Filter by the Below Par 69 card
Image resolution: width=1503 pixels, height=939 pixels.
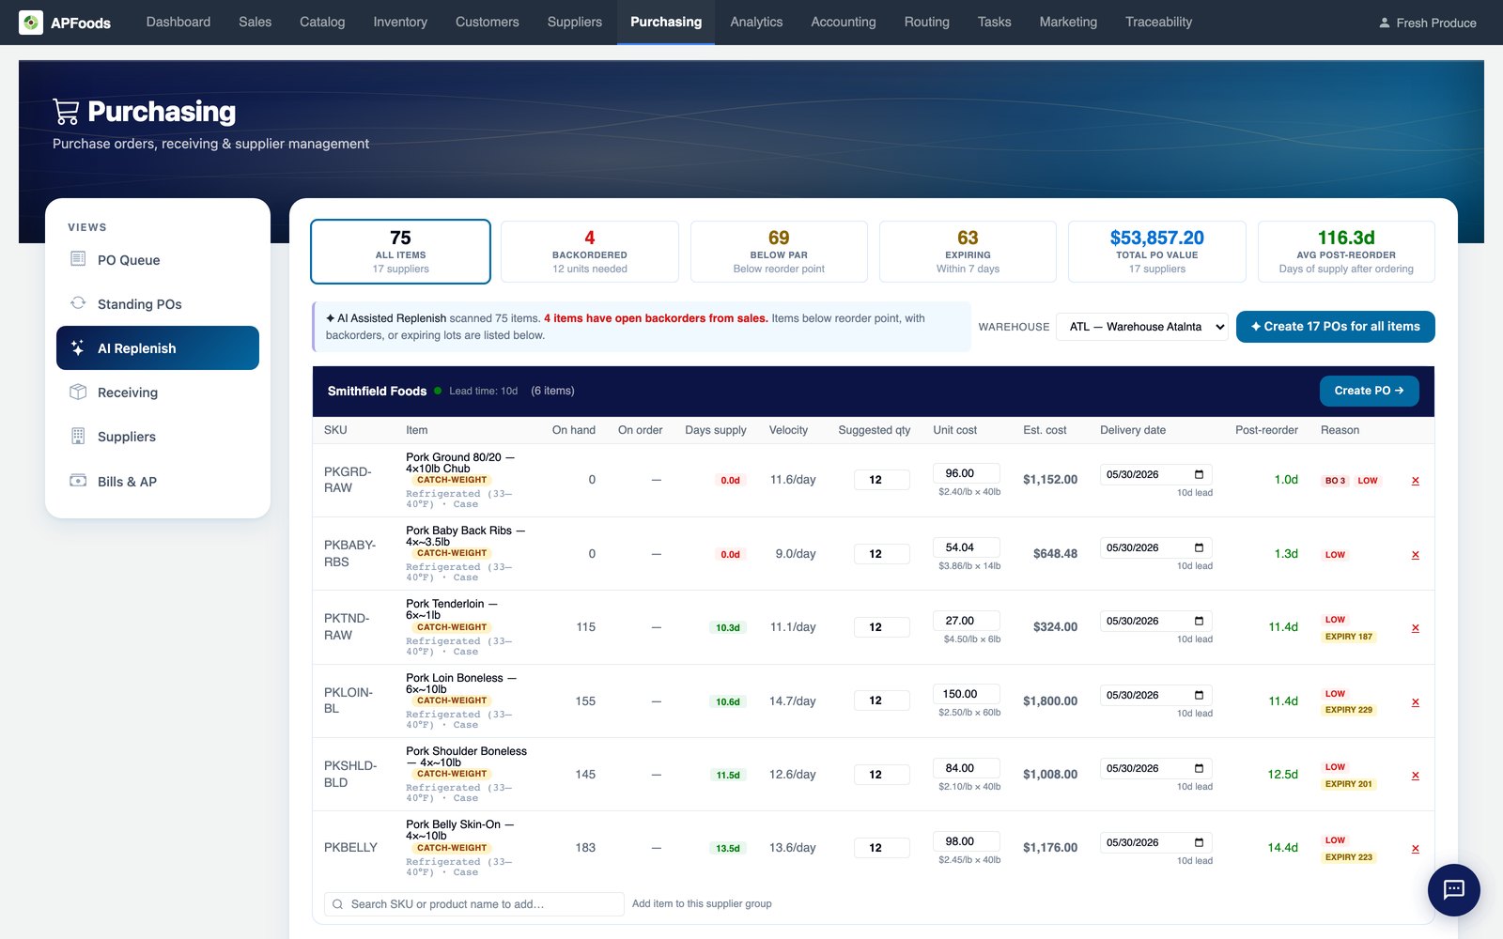[x=779, y=252]
